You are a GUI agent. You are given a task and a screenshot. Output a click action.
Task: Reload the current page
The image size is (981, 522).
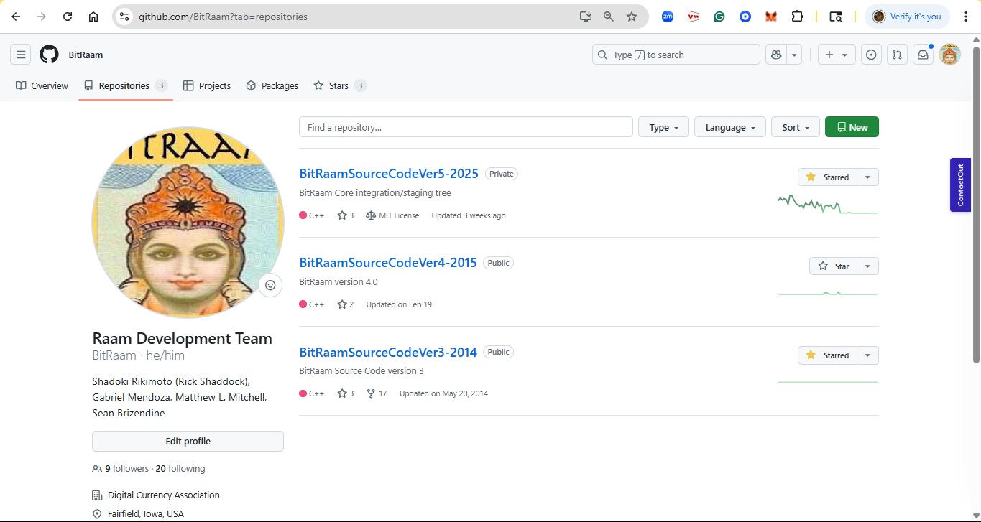tap(68, 17)
